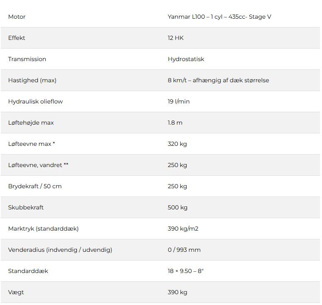
Task: Select the 12 HK value
Action: 175,38
